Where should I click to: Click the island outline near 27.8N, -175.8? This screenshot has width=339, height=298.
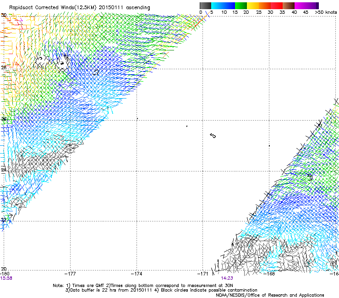pyautogui.click(x=96, y=72)
